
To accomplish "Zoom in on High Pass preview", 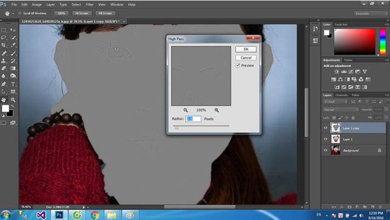I will (217, 110).
